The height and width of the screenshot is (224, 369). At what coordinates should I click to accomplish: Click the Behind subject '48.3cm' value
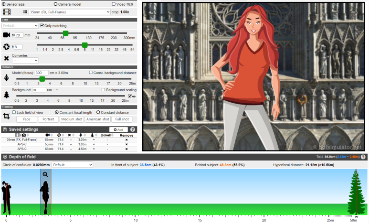tap(225, 165)
